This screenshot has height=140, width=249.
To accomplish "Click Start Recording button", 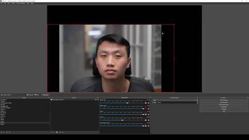I will coord(224,102).
